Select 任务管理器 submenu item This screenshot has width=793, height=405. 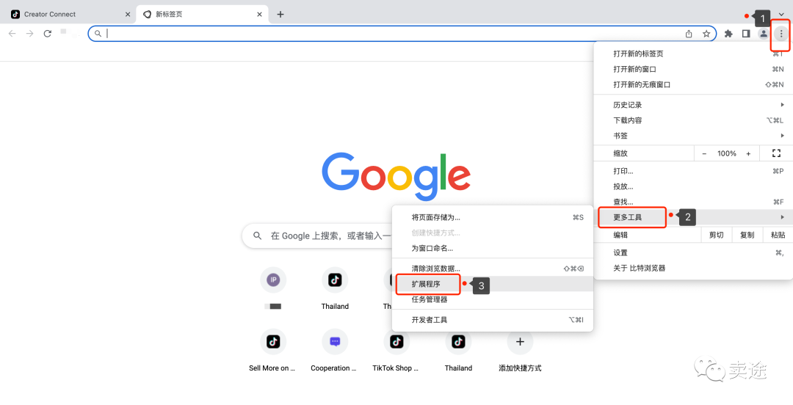pyautogui.click(x=493, y=299)
